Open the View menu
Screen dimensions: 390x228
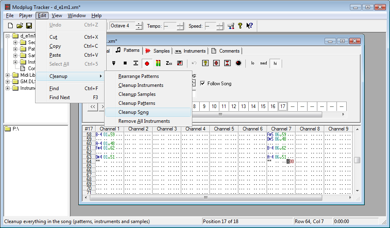(x=57, y=15)
